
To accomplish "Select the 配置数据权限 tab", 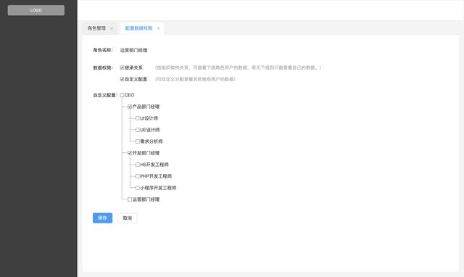I will click(x=138, y=28).
